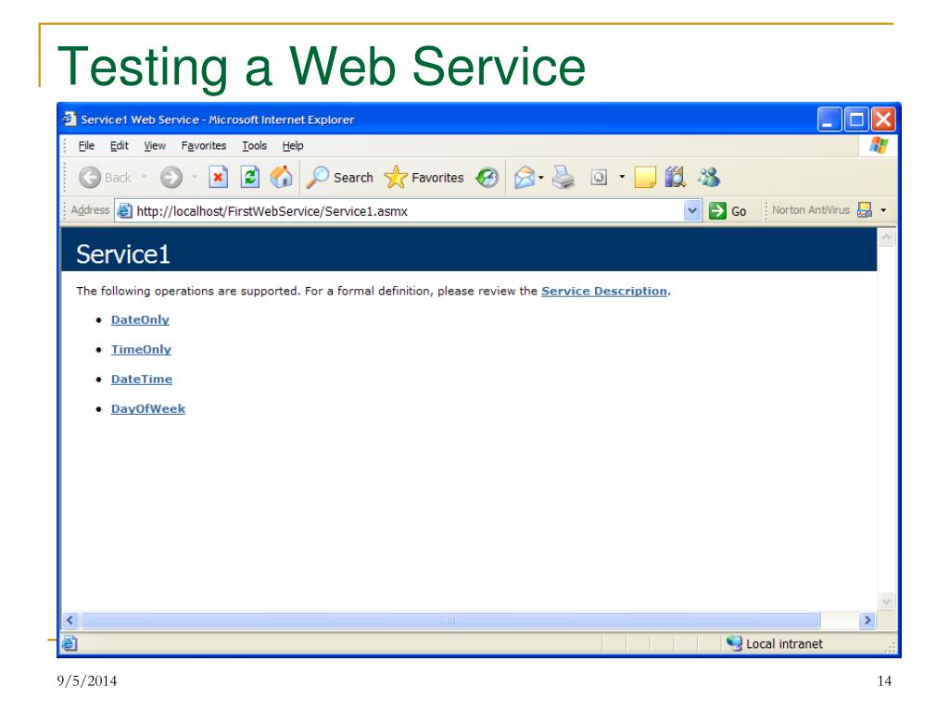This screenshot has width=949, height=711.
Task: Click the Forward navigation arrow
Action: pyautogui.click(x=171, y=178)
